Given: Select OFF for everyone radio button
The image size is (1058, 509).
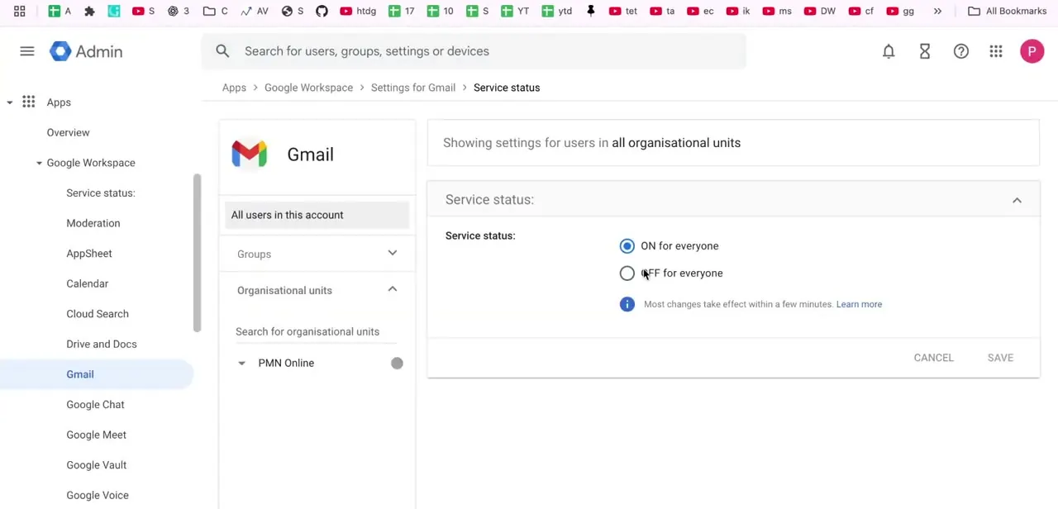Looking at the screenshot, I should click(x=627, y=273).
